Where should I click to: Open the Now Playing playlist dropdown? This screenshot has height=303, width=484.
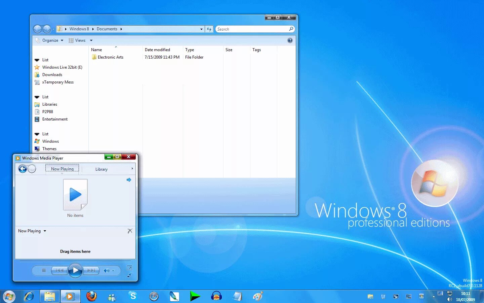32,231
